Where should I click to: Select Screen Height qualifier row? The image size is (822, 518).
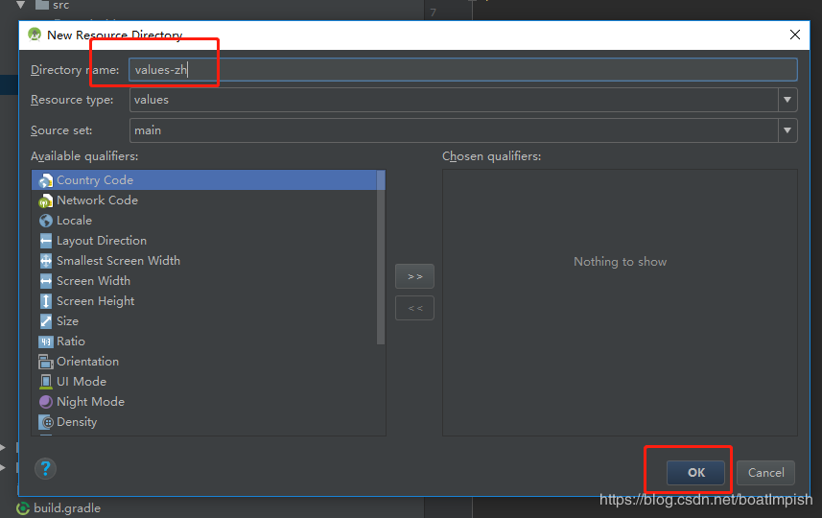(204, 301)
